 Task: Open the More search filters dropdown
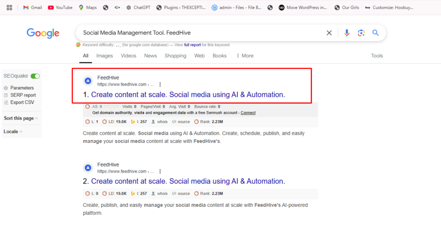point(245,56)
